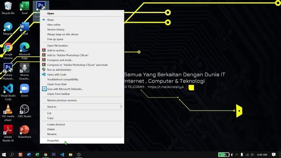Image resolution: width=281 pixels, height=158 pixels.
Task: Choose Add to "Adobe Photoshop CS6.rar"
Action: (x=82, y=55)
